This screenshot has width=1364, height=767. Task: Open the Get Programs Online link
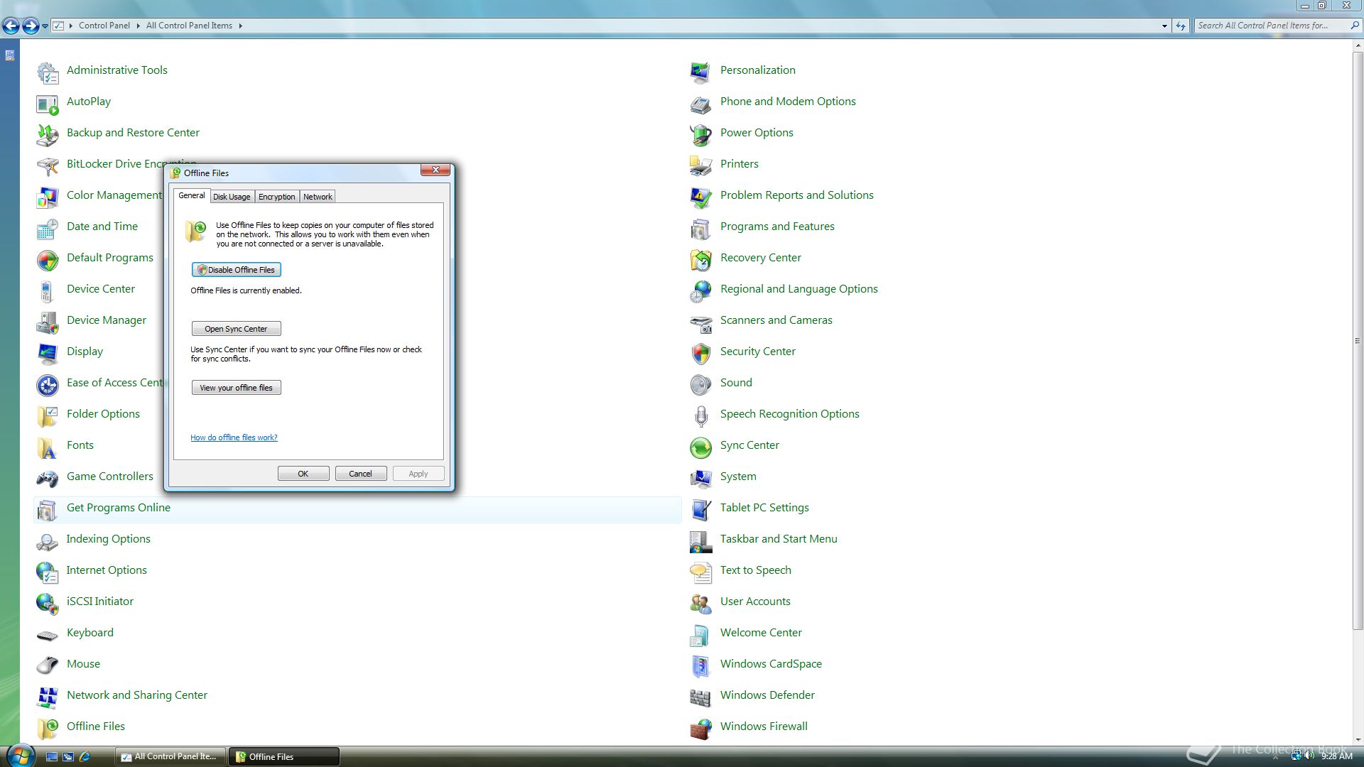pos(119,508)
